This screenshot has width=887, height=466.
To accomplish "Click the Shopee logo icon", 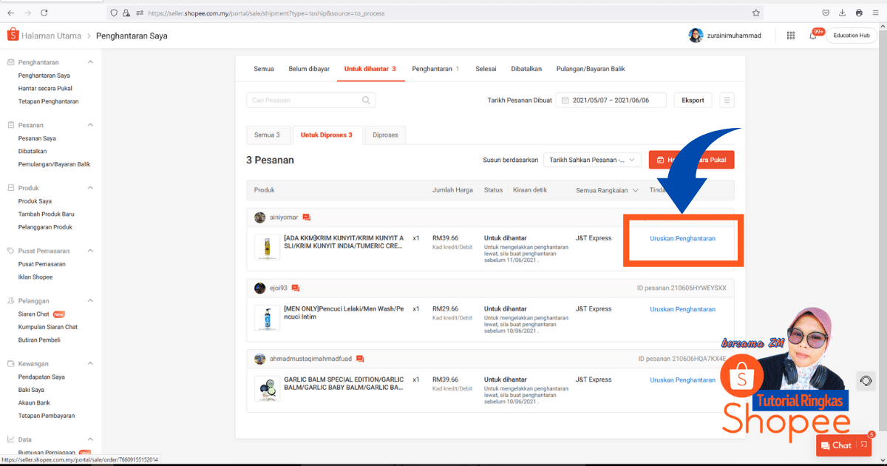I will point(13,35).
